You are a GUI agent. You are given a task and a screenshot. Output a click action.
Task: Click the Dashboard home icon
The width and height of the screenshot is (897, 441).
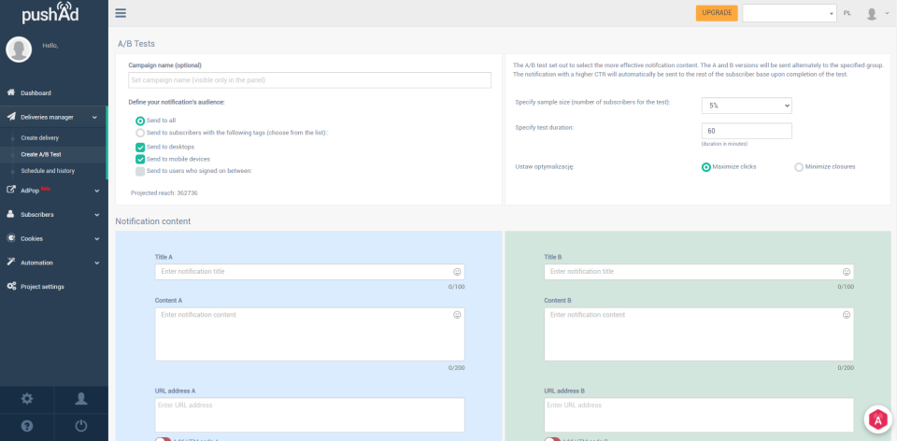11,92
